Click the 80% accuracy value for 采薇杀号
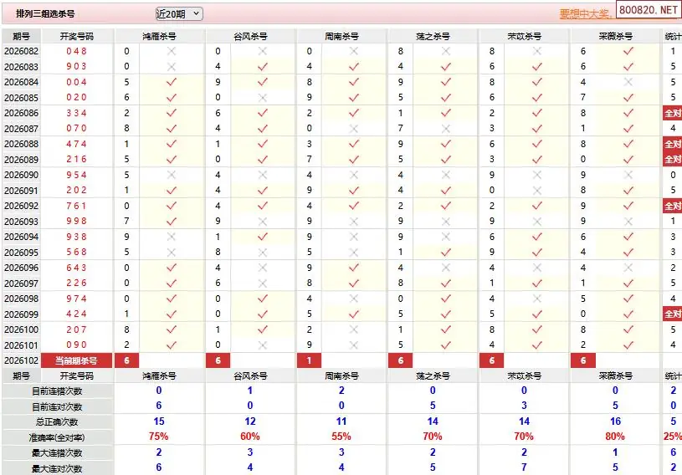 [x=615, y=437]
